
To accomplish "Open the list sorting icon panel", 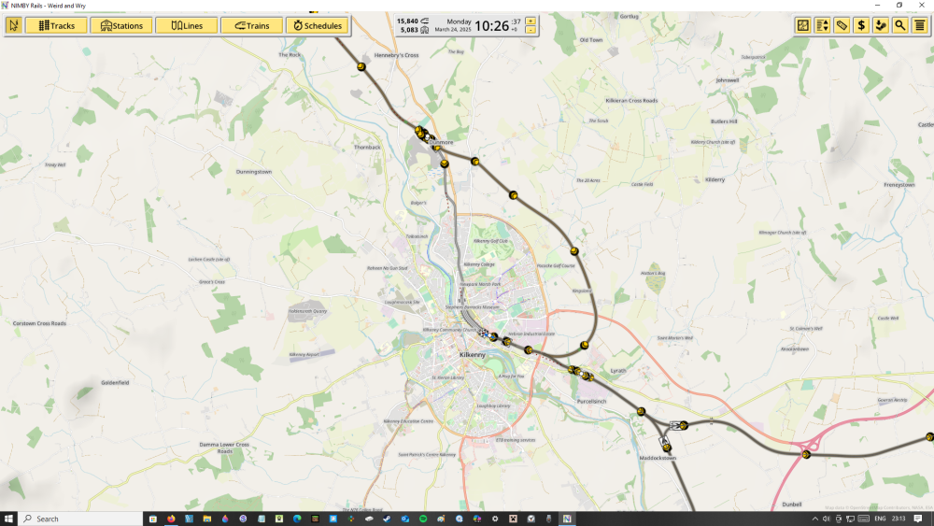I will tap(822, 25).
